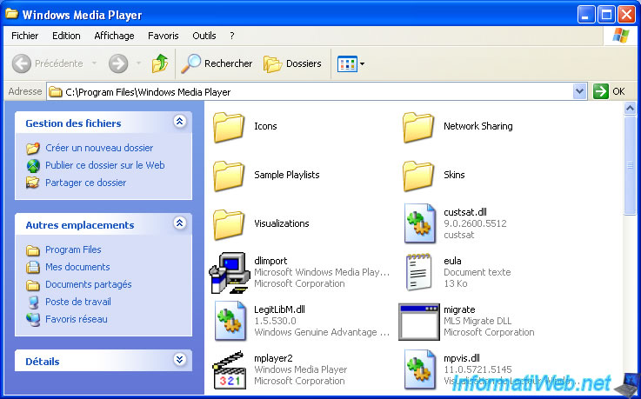Click the Rechercher search button

[x=217, y=63]
